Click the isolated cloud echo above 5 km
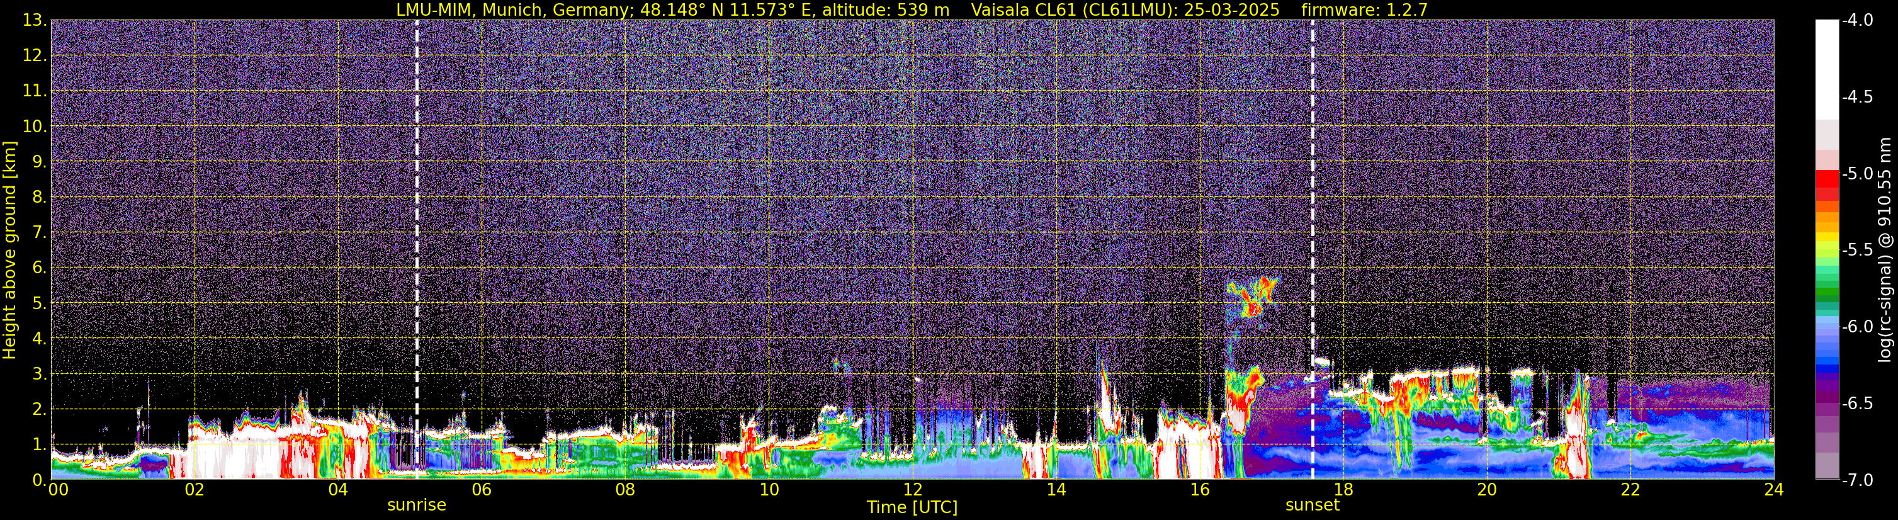 1252,297
